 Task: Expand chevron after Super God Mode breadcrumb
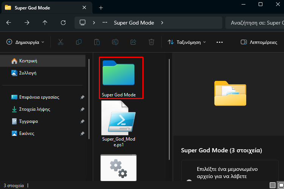(x=162, y=23)
